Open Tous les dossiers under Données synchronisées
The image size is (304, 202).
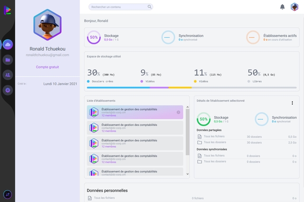point(214,162)
